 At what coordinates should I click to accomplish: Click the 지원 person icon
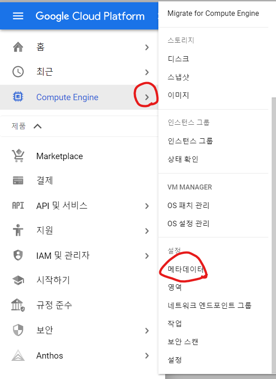tap(18, 230)
